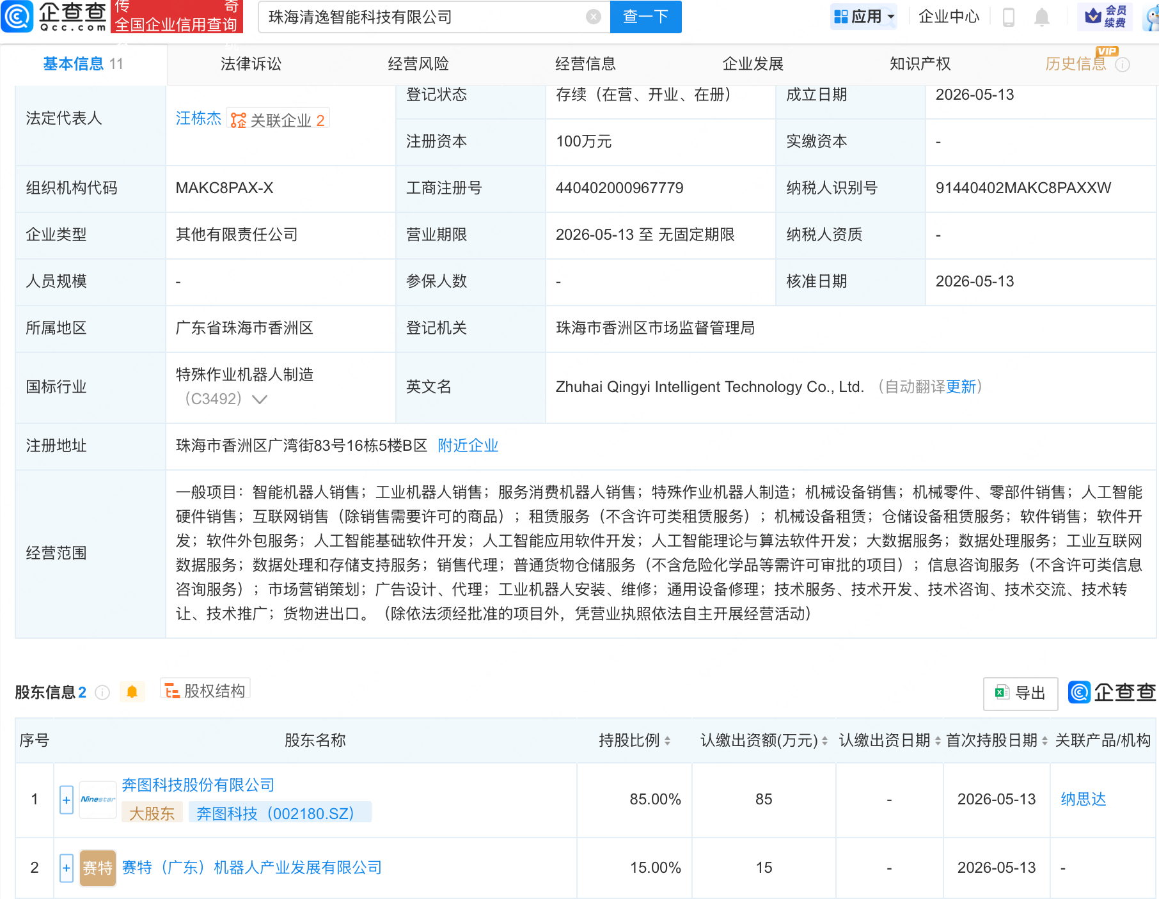Open 企业中心 in the header
Viewport: 1159px width, 899px height.
[x=949, y=17]
